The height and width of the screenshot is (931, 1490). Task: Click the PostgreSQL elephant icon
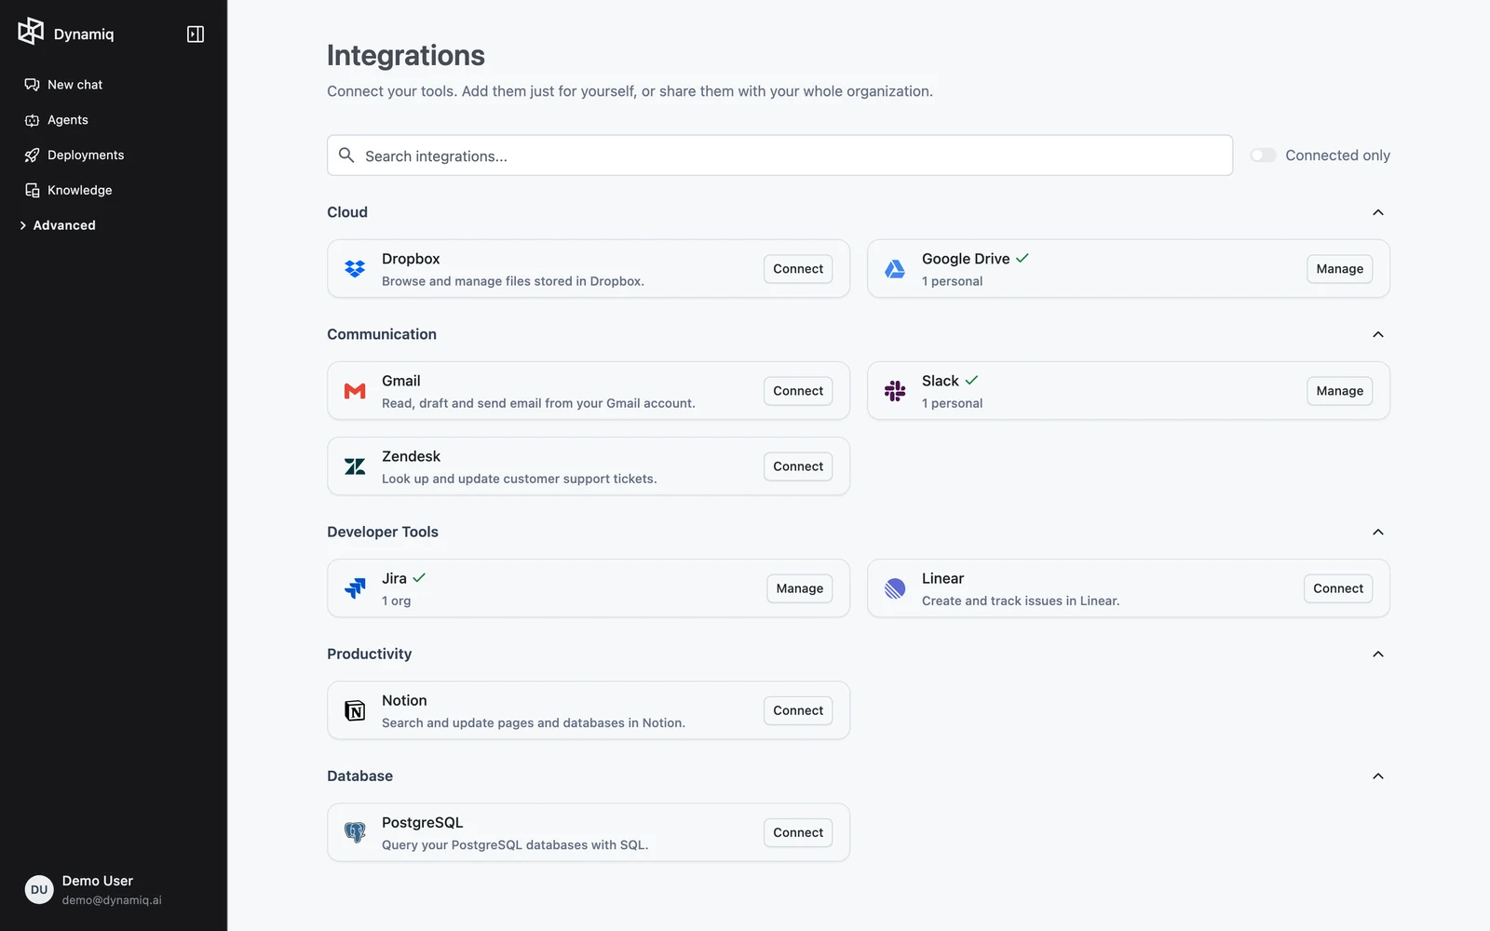tap(355, 832)
